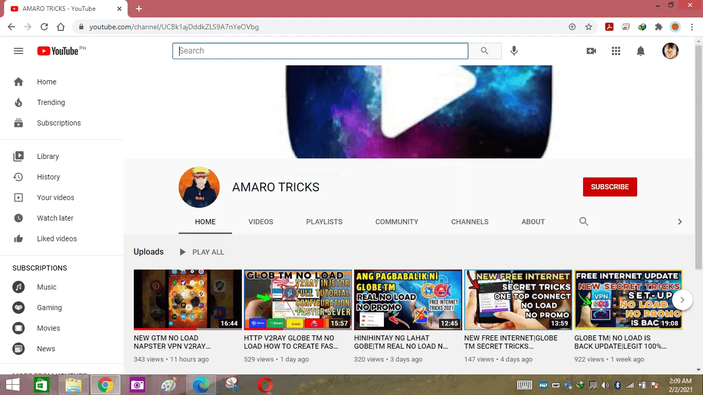The height and width of the screenshot is (395, 703).
Task: Reload the current page
Action: (44, 27)
